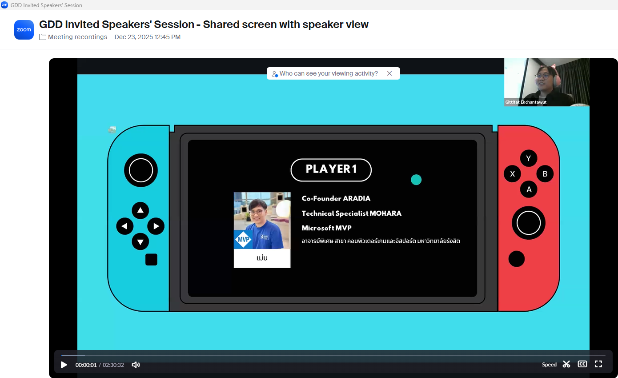Image resolution: width=618 pixels, height=378 pixels.
Task: Toggle closed captions with the CC button
Action: [582, 364]
